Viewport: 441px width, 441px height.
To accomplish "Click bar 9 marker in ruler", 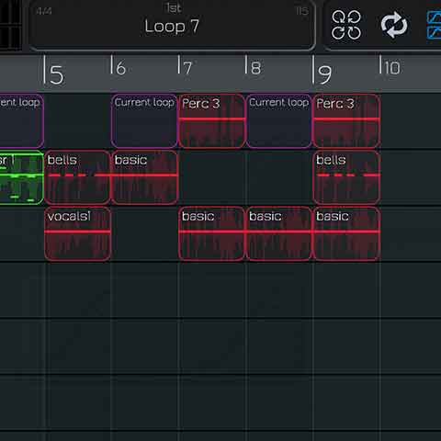I will point(322,71).
